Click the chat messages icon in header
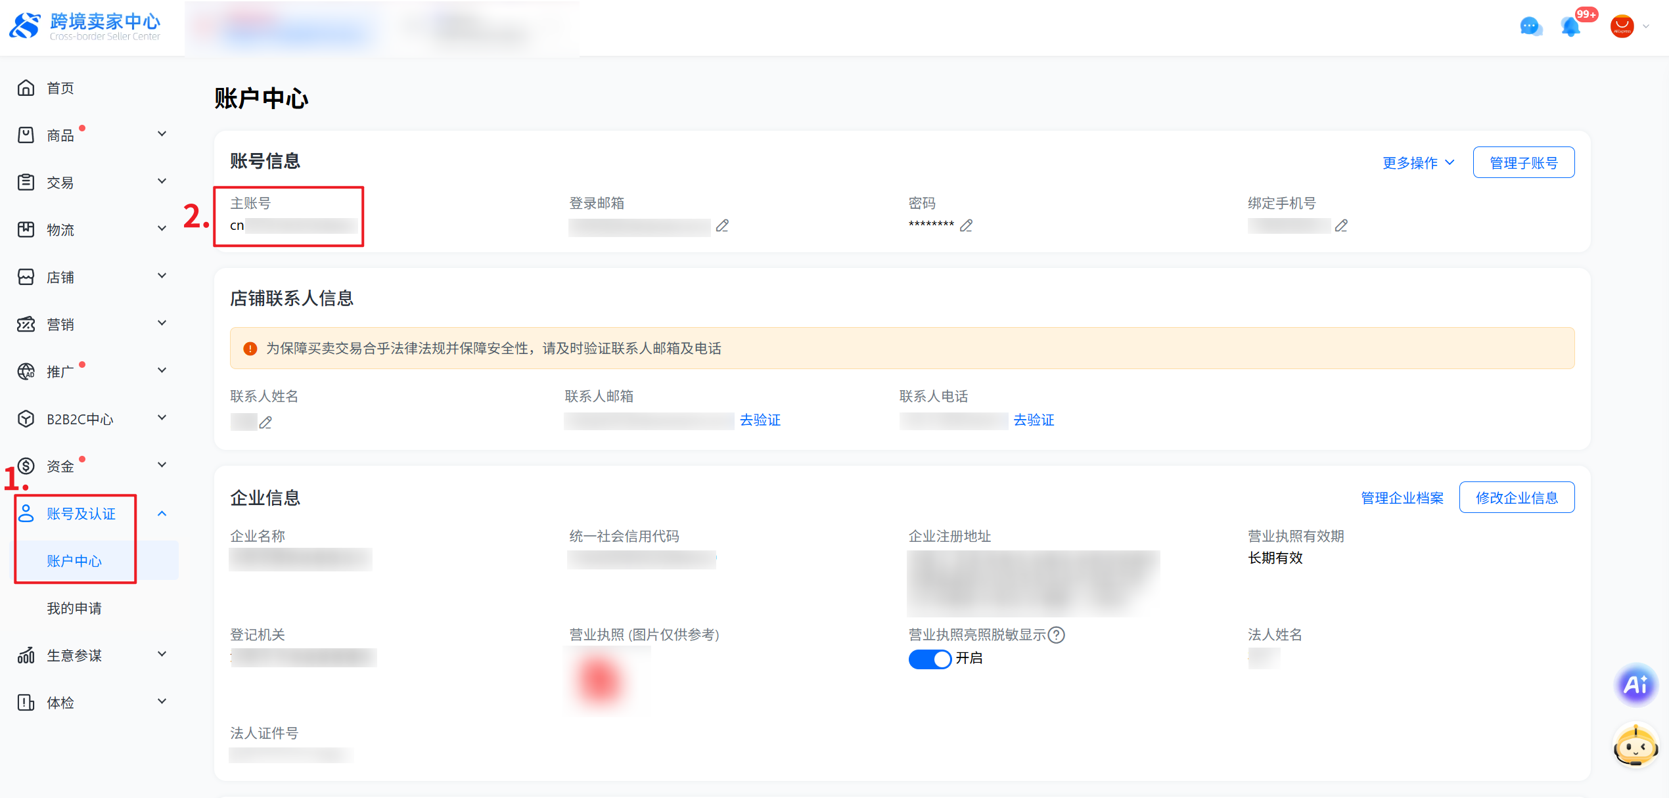Viewport: 1669px width, 798px height. coord(1530,27)
